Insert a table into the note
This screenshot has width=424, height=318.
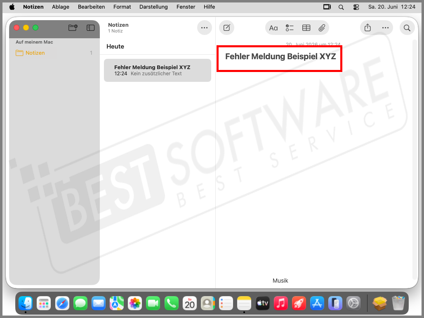306,28
